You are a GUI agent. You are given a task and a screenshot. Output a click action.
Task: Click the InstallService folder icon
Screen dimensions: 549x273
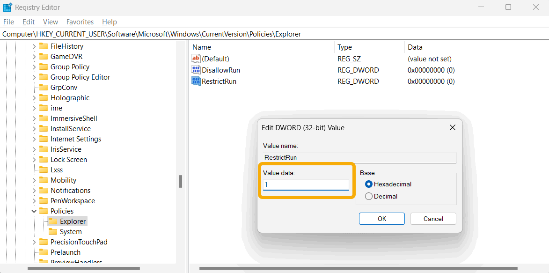(44, 129)
